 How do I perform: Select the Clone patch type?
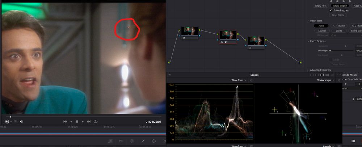tap(339, 31)
